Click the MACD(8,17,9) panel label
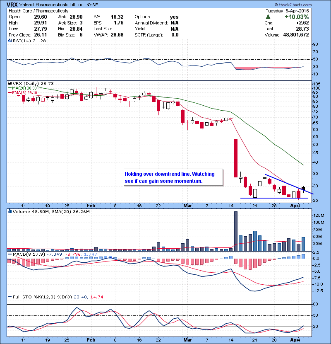Image resolution: width=331 pixels, height=344 pixels. tap(29, 254)
